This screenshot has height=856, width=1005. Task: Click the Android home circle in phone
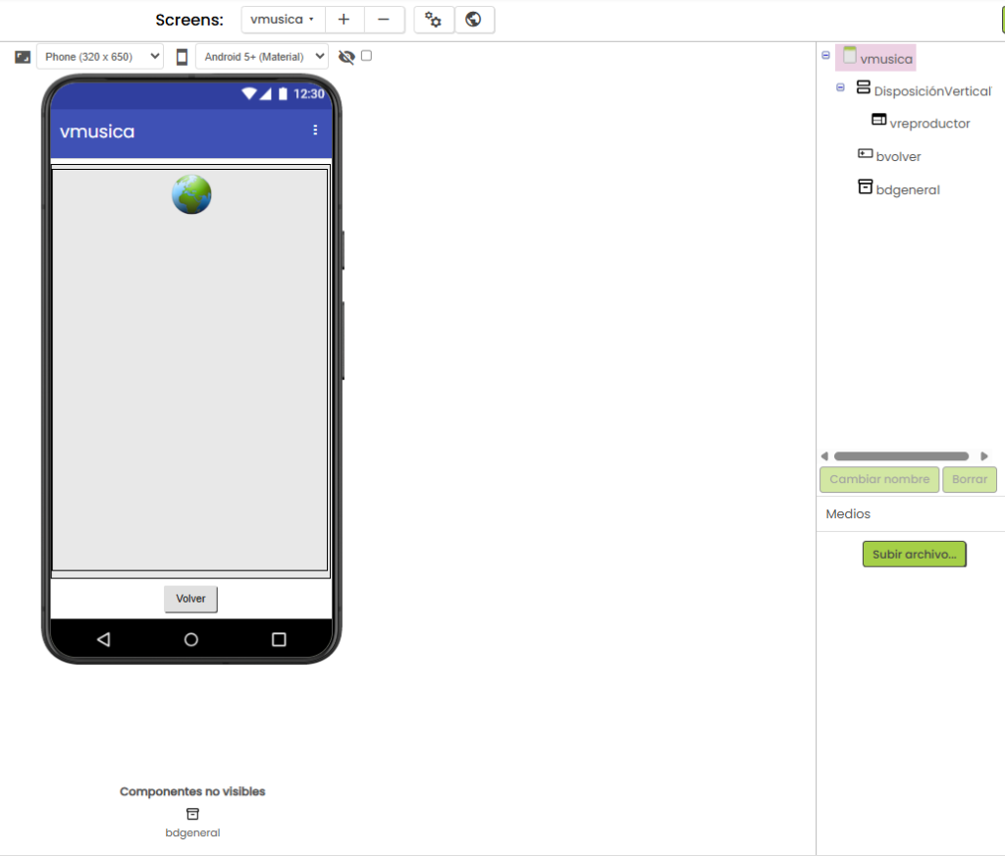[x=191, y=639]
